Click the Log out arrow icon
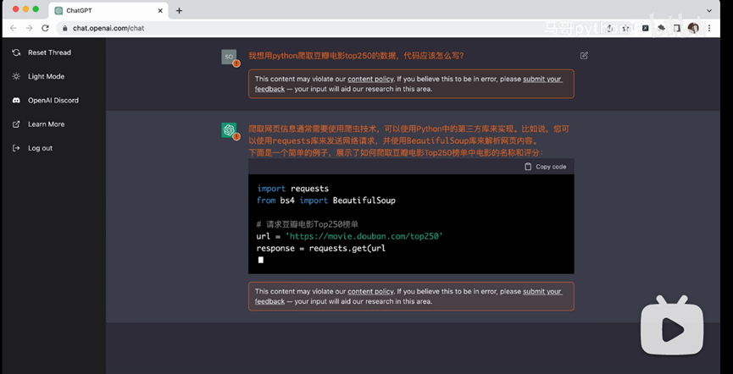 (16, 148)
